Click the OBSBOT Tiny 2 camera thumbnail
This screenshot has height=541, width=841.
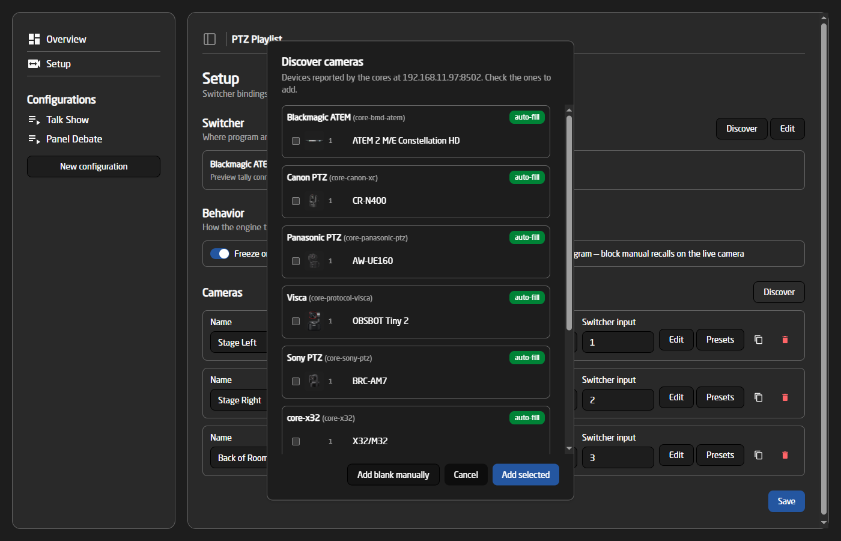tap(314, 321)
